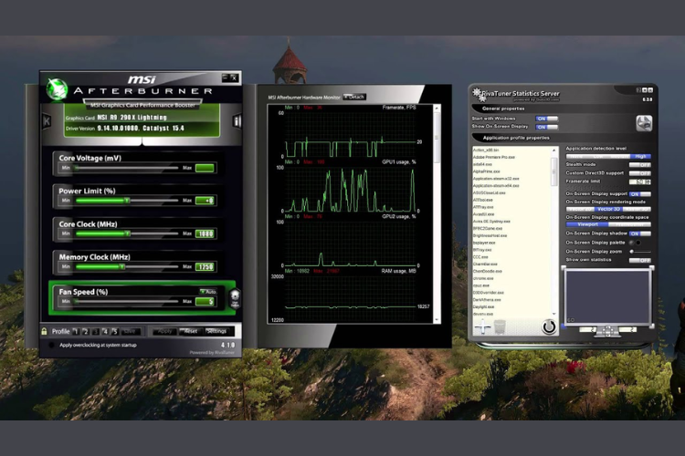Image resolution: width=685 pixels, height=456 pixels.
Task: Select AlphaPrime.exe in application list
Action: coord(486,171)
